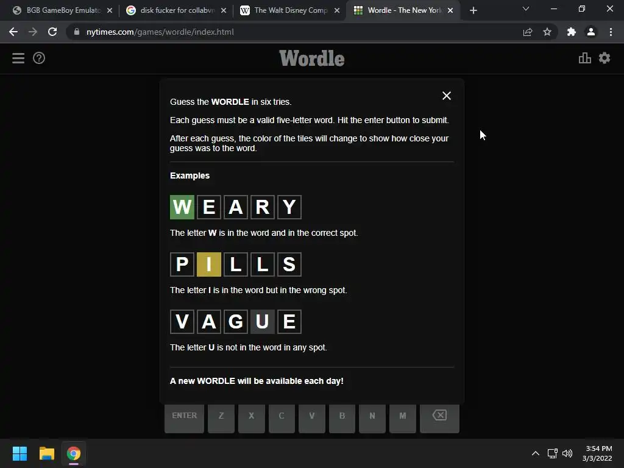This screenshot has height=468, width=624.
Task: Switch to BGB GameBoy Emulator tab
Action: [63, 10]
